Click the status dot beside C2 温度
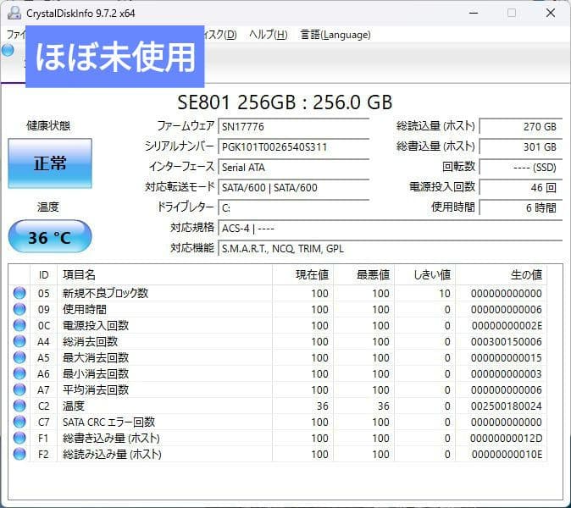This screenshot has height=508, width=571. (x=19, y=406)
